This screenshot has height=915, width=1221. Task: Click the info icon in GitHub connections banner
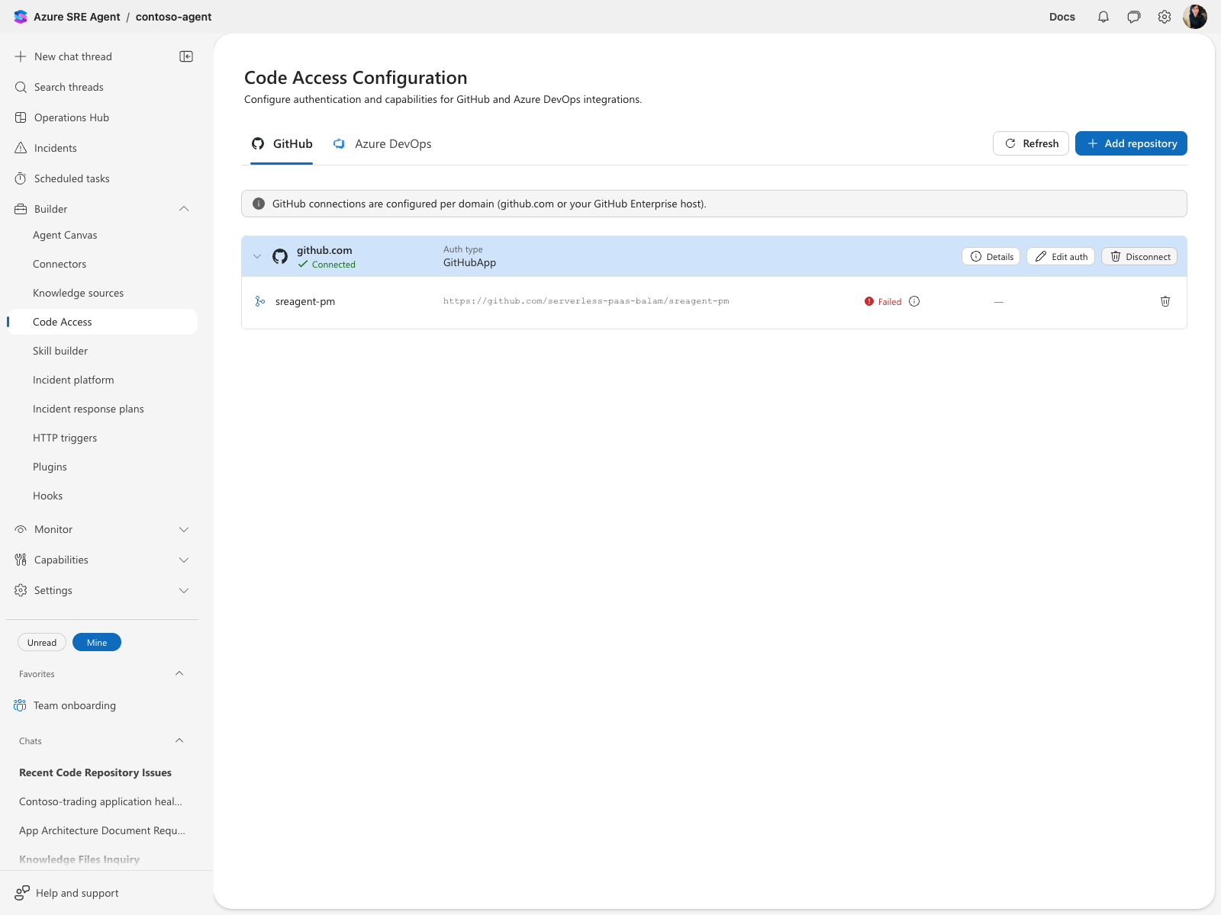pyautogui.click(x=259, y=204)
